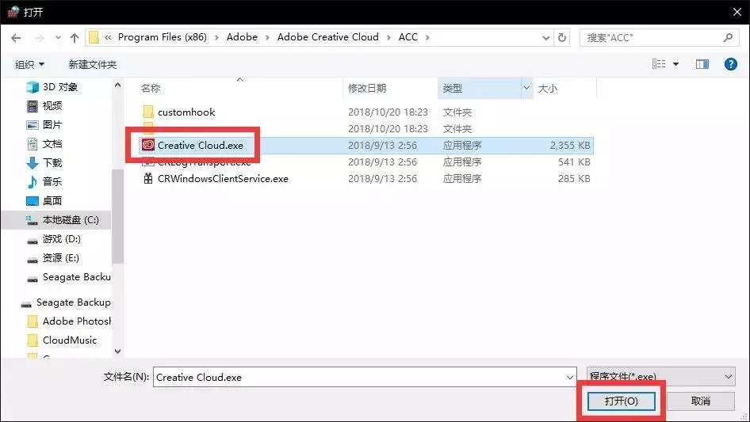Open 图片 in navigation pane
The width and height of the screenshot is (750, 422).
pyautogui.click(x=44, y=125)
